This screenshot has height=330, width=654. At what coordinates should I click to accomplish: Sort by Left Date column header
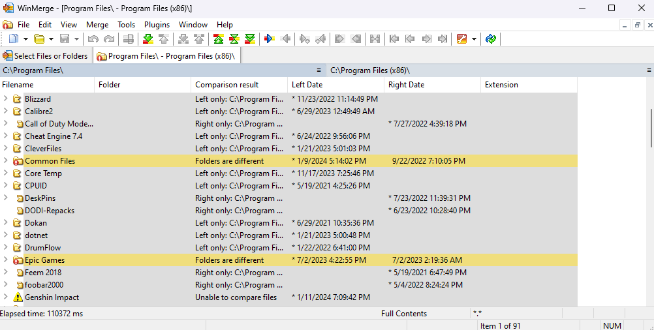point(307,85)
